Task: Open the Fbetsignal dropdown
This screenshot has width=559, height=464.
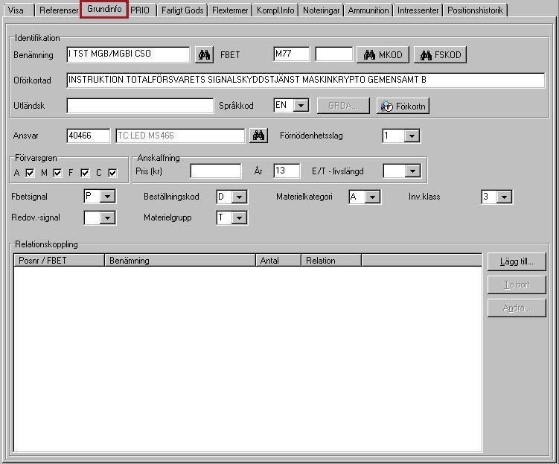Action: point(107,196)
